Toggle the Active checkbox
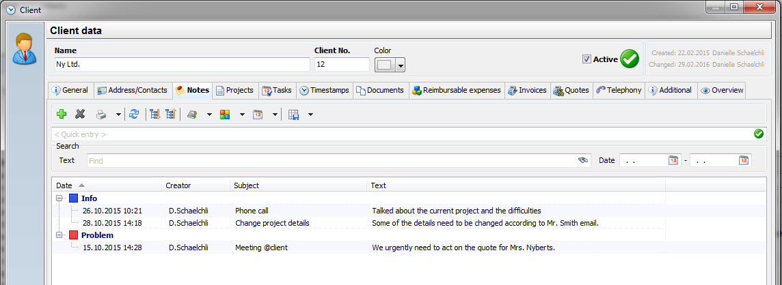 point(586,59)
